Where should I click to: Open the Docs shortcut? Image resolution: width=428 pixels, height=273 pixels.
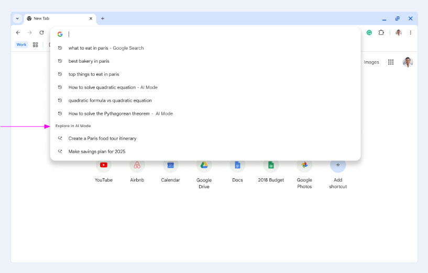[237, 172]
